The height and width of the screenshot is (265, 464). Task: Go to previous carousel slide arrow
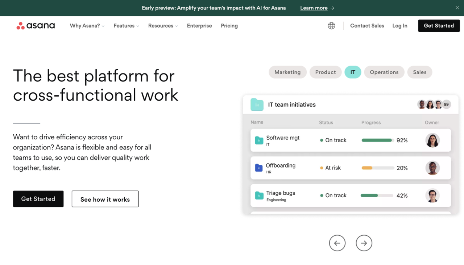[x=337, y=243]
